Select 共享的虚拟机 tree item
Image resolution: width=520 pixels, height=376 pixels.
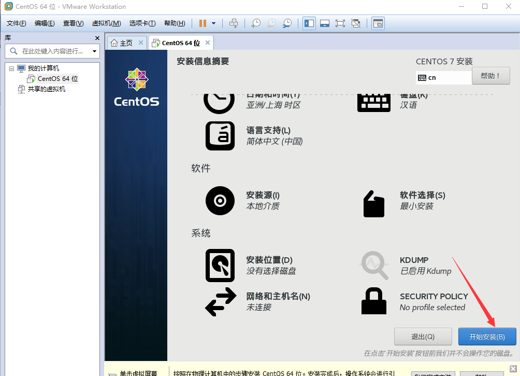[x=47, y=89]
